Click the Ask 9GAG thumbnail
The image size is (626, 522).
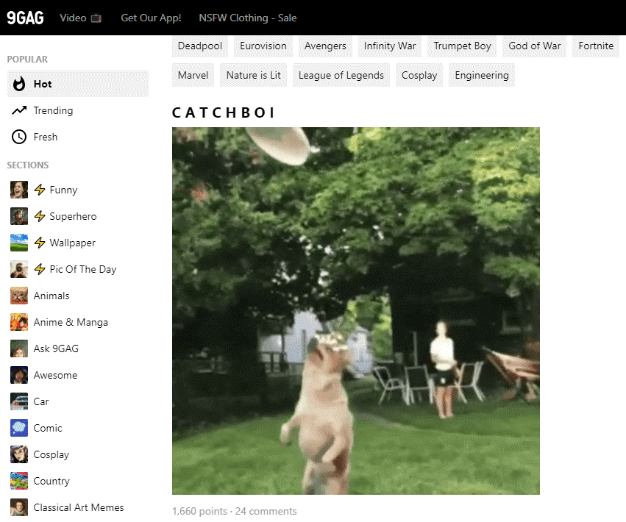click(19, 348)
